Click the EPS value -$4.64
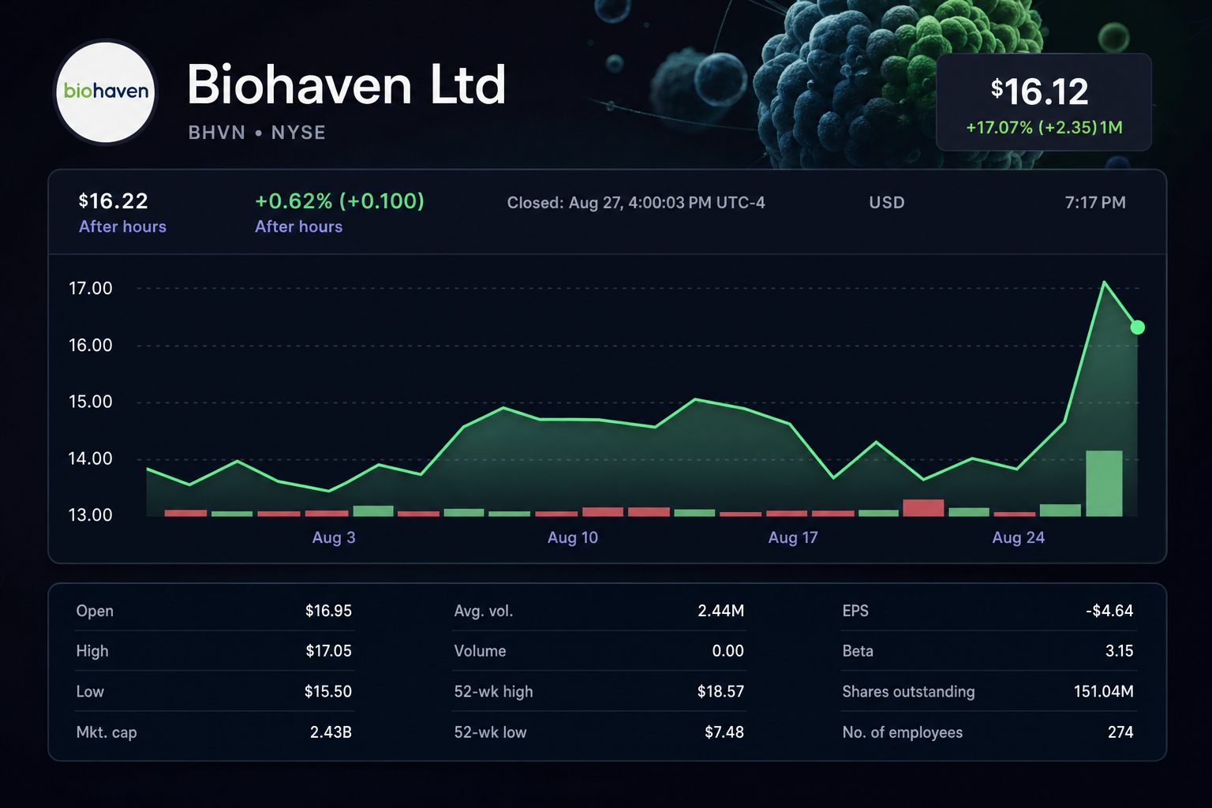This screenshot has height=808, width=1212. point(1109,611)
